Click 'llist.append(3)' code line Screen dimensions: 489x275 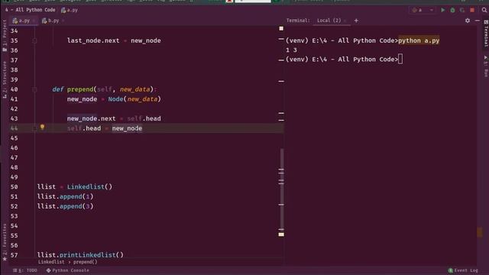(65, 206)
